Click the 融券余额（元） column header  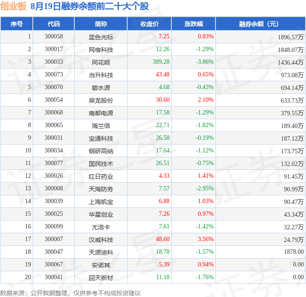tap(261, 24)
